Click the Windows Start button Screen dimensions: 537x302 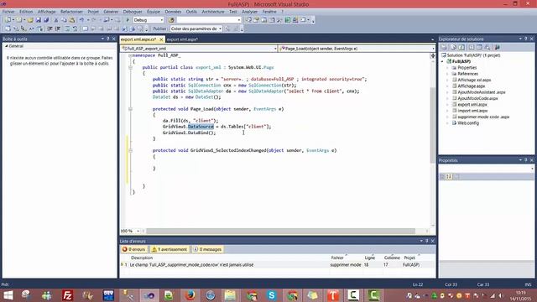pyautogui.click(x=8, y=294)
